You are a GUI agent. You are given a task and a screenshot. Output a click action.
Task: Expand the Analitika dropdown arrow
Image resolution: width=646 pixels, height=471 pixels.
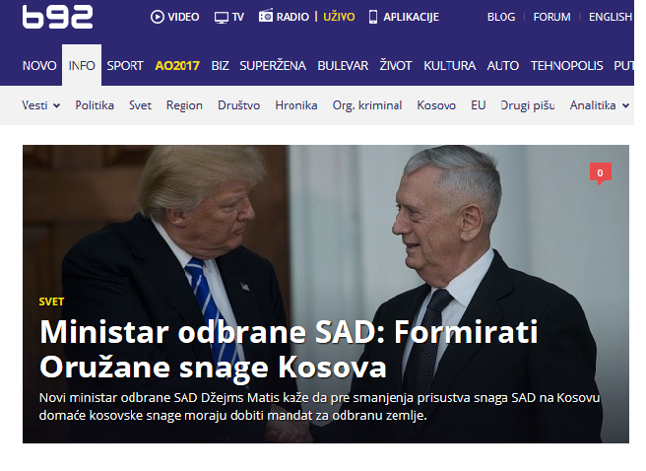pyautogui.click(x=625, y=105)
